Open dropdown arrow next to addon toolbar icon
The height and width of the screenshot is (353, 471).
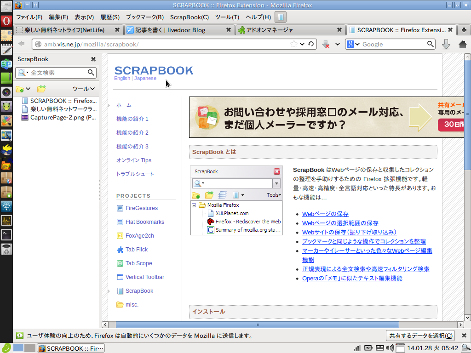[x=338, y=44]
